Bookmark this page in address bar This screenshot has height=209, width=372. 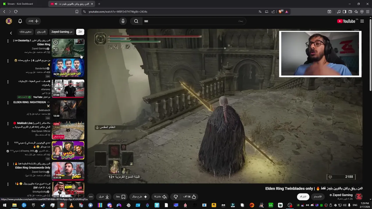(x=77, y=12)
